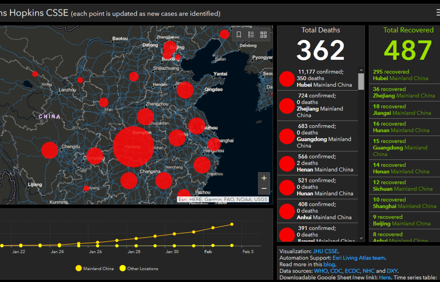Click the large red Hubei bubble on map
This screenshot has width=440, height=282.
134,146
